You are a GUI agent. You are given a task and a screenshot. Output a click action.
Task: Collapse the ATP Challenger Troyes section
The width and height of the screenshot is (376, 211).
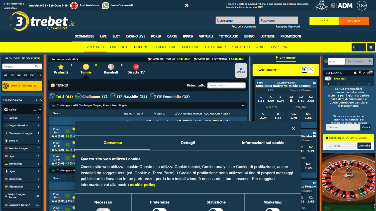point(243,105)
